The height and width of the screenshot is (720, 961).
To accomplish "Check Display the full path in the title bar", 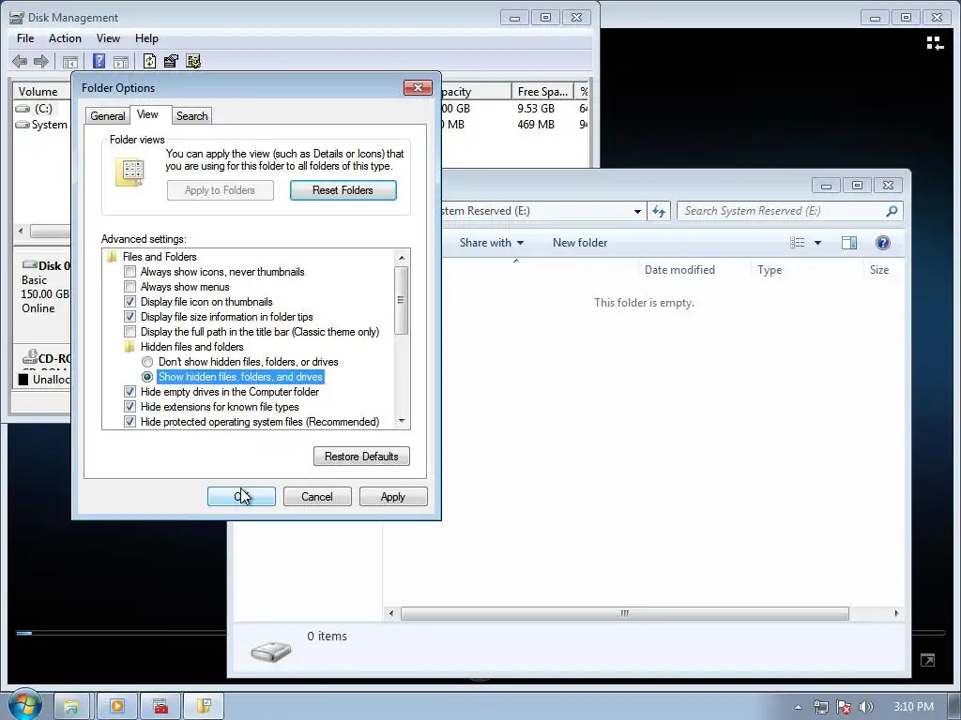I will (x=130, y=332).
